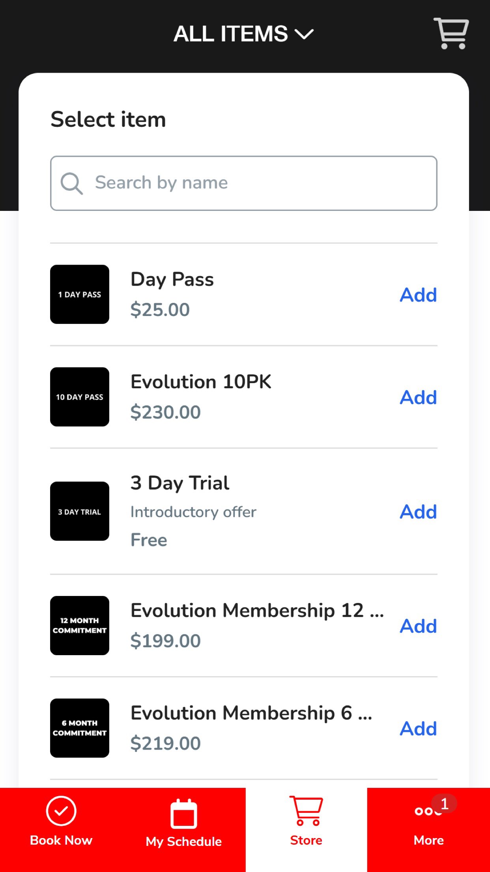Open the 12 Month Commitment thumbnail
This screenshot has height=872, width=490.
(80, 626)
